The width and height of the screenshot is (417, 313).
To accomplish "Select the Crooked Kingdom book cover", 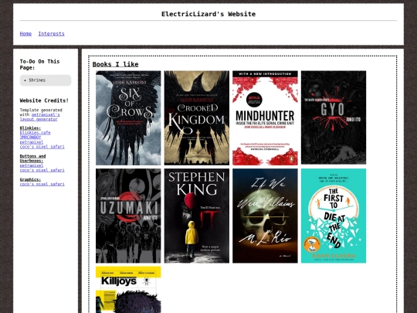I will pos(197,118).
